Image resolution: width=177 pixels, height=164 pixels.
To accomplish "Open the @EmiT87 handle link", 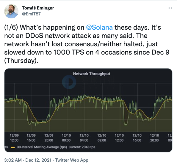I will [x=31, y=14].
